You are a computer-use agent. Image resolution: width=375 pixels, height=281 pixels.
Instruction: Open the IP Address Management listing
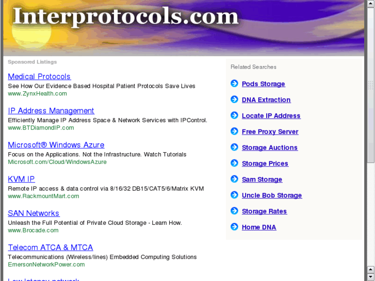pyautogui.click(x=51, y=111)
